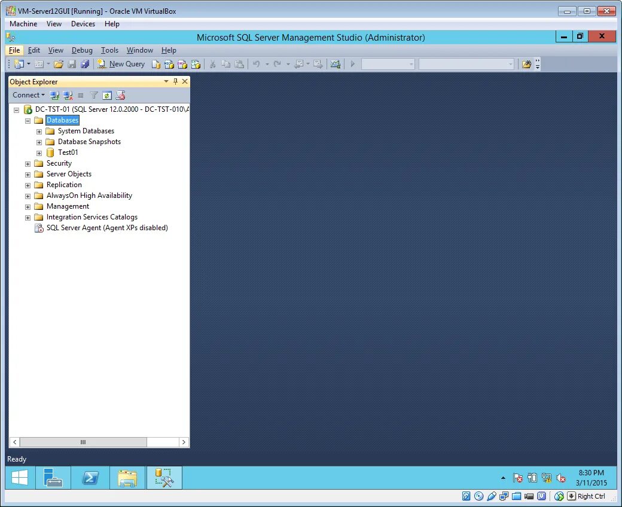This screenshot has width=622, height=507.
Task: Select the Test01 database
Action: pos(68,152)
